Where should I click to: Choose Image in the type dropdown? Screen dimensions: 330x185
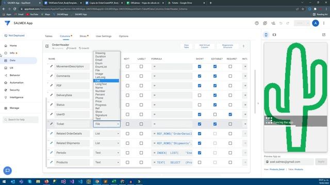(x=106, y=73)
